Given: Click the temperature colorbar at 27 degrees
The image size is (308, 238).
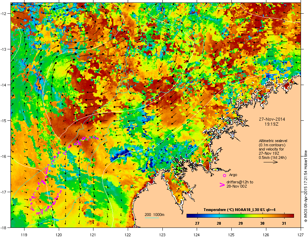Looking at the screenshot, I should [x=197, y=216].
